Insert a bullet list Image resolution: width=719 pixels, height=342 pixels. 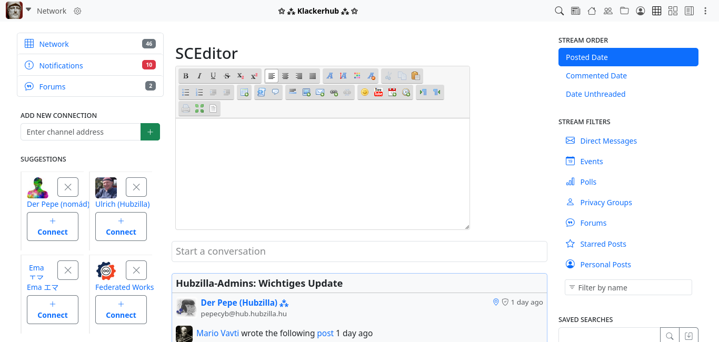click(186, 93)
